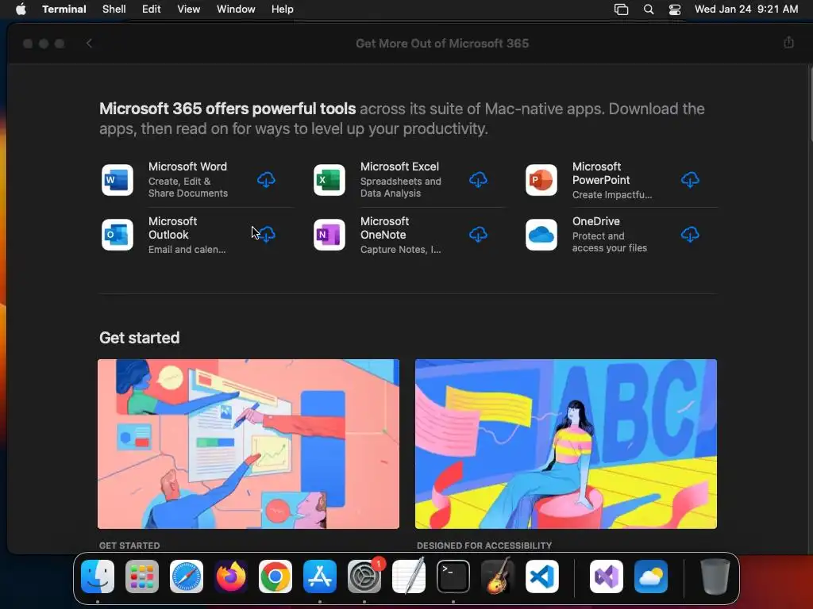Download Microsoft Word via cloud icon
Image resolution: width=813 pixels, height=609 pixels.
[266, 180]
